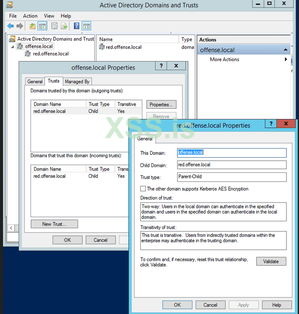Click the This Domain input field
The height and width of the screenshot is (314, 299).
(x=232, y=153)
